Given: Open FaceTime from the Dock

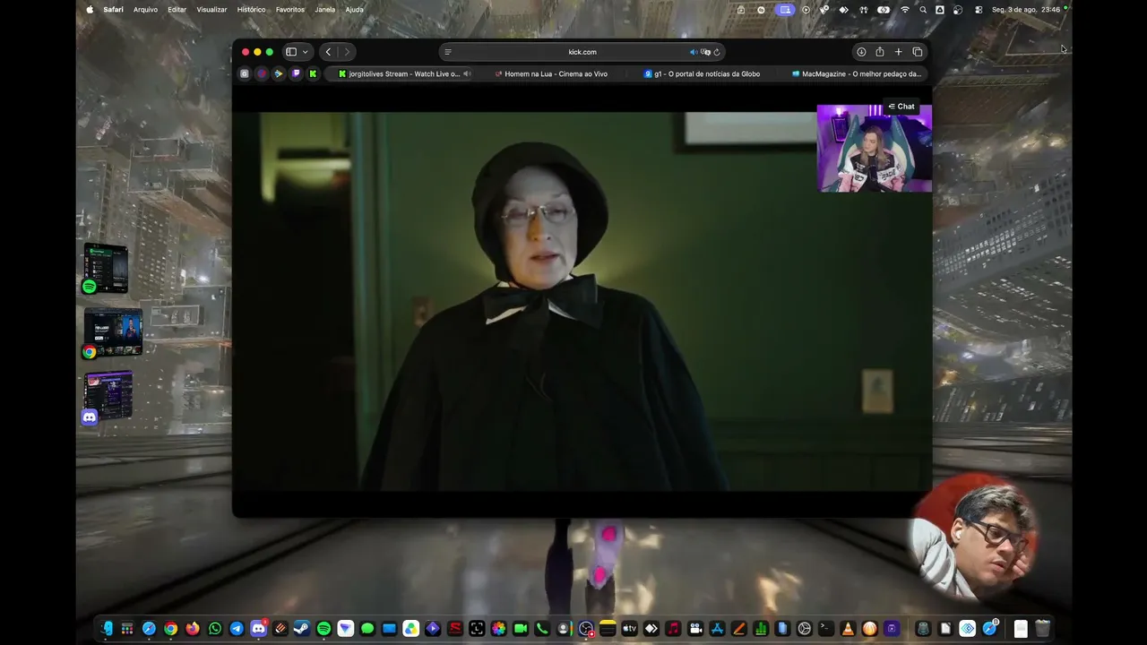Looking at the screenshot, I should pyautogui.click(x=520, y=629).
